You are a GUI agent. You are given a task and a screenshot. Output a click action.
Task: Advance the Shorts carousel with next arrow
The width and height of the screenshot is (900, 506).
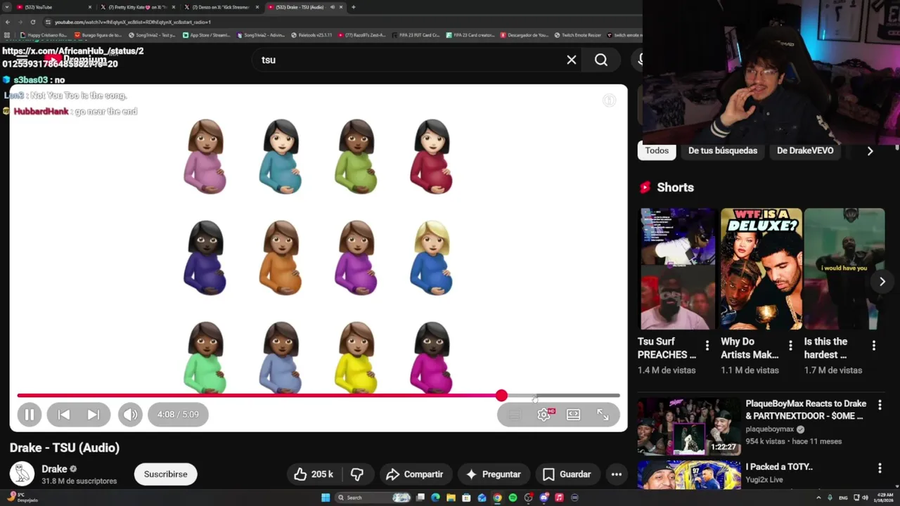pyautogui.click(x=882, y=282)
